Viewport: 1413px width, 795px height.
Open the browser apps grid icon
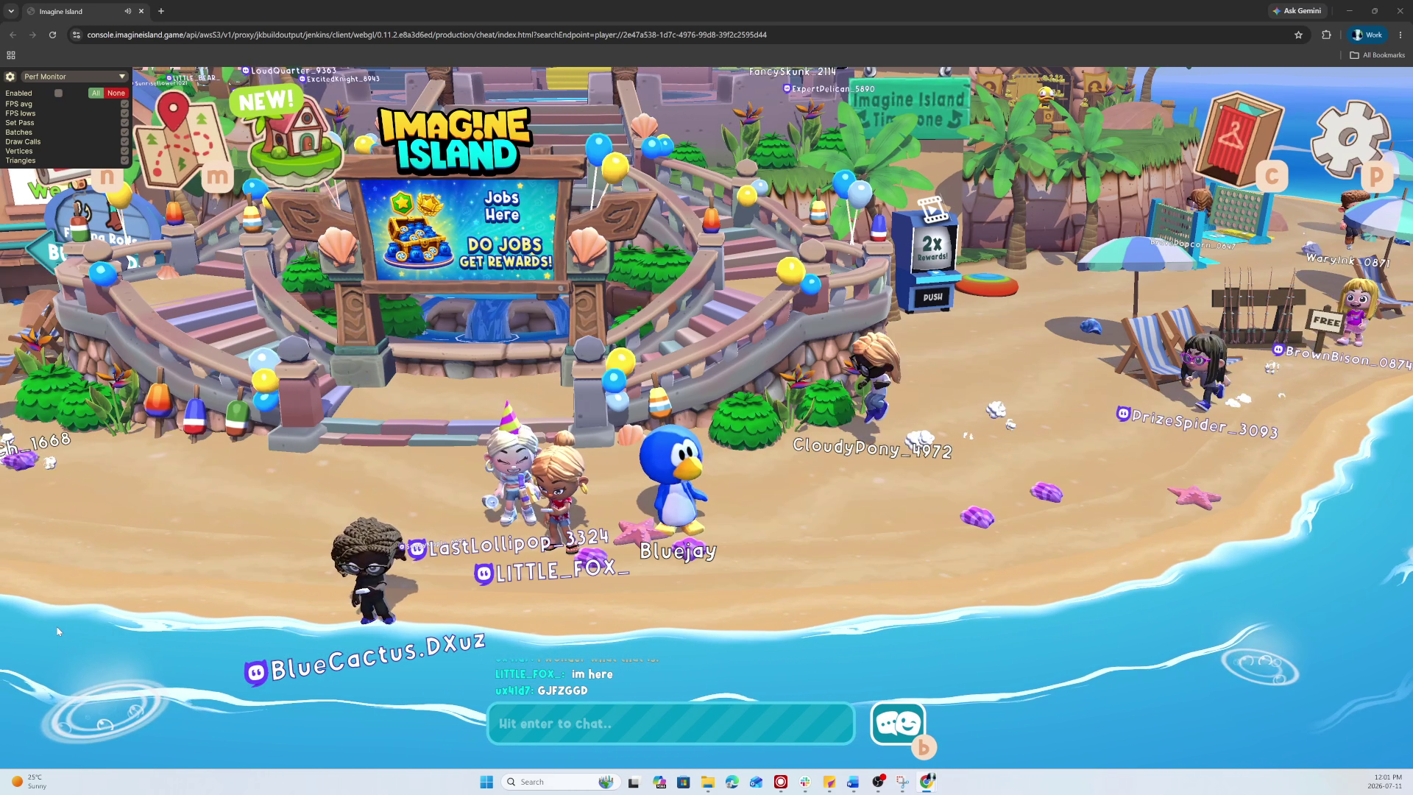pos(11,55)
